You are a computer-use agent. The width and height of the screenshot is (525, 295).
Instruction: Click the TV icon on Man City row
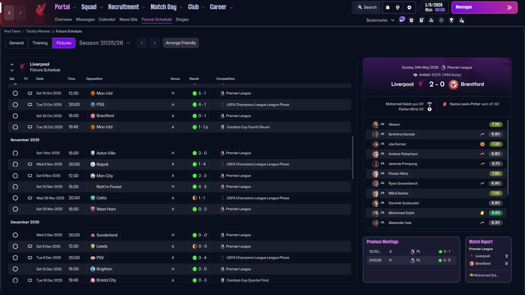point(30,176)
